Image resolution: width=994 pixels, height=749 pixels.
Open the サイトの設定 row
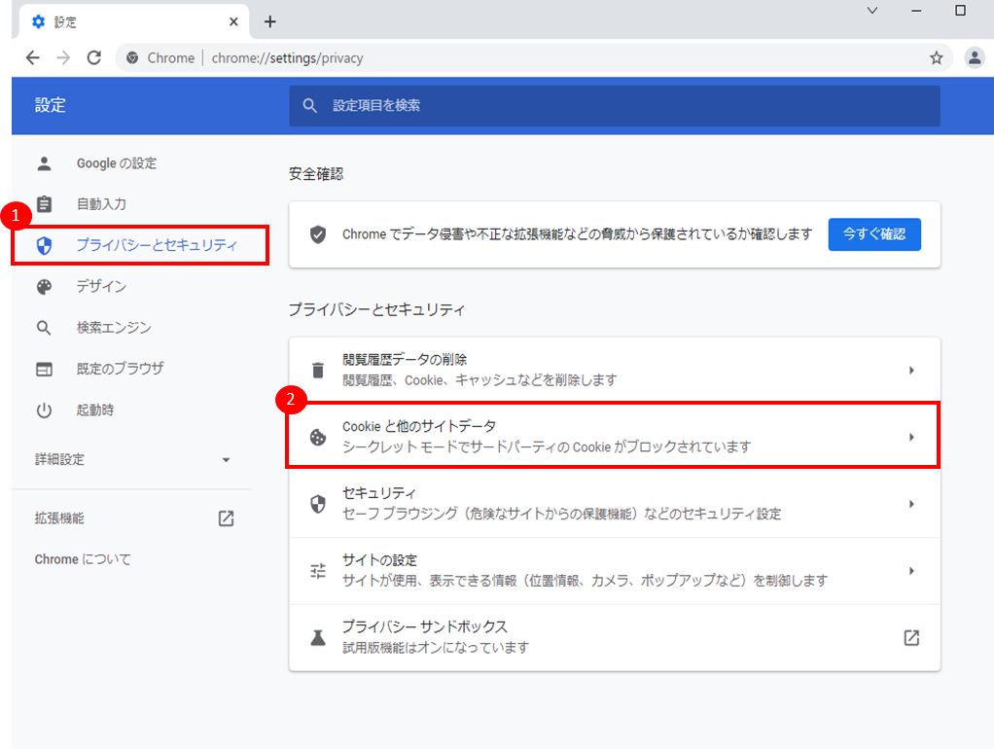point(615,571)
